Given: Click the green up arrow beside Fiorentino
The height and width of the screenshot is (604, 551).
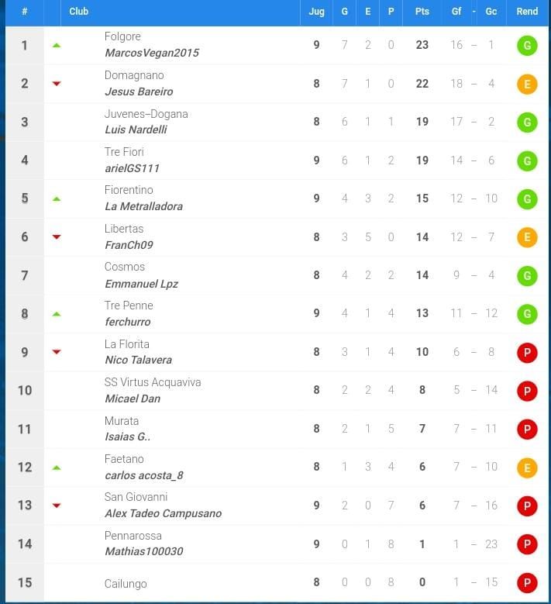Looking at the screenshot, I should coord(57,199).
